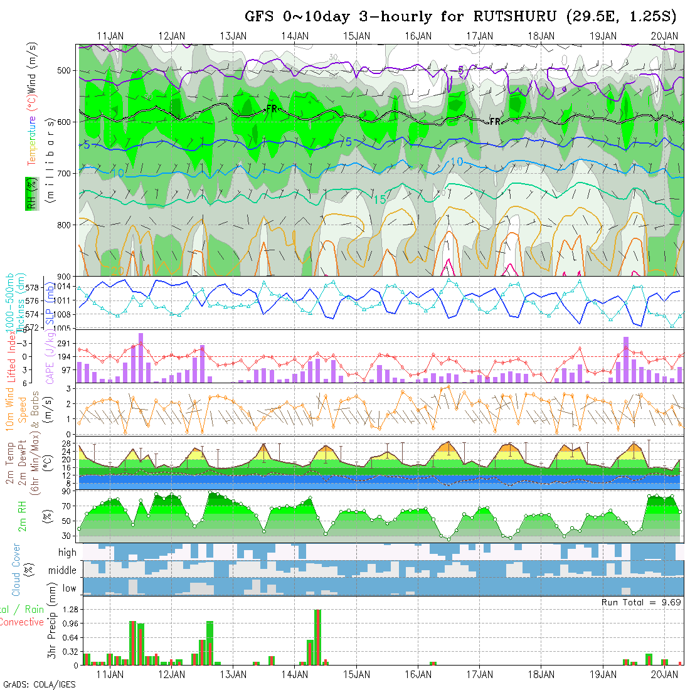Click the "high" cloud cover row label

pyautogui.click(x=66, y=553)
